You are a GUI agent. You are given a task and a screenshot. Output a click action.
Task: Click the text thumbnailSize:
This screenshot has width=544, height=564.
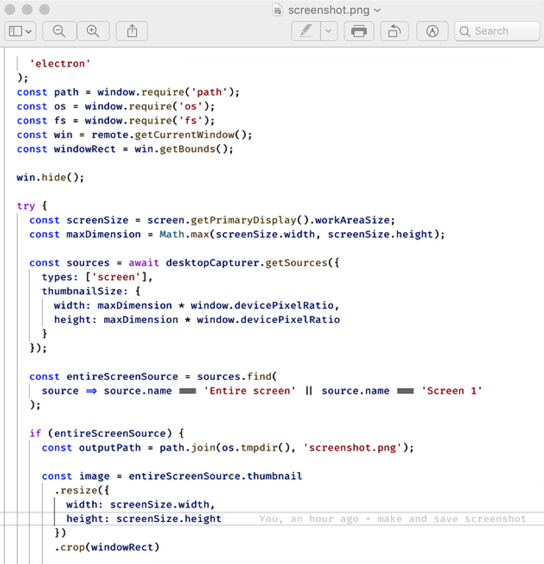pyautogui.click(x=85, y=291)
